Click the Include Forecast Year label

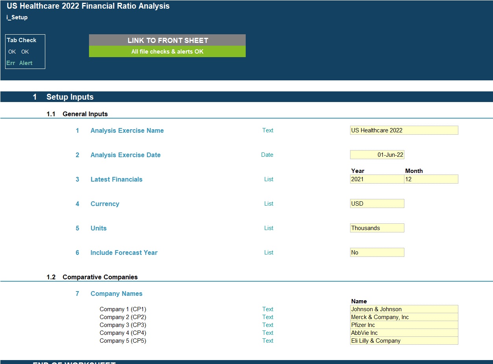[x=124, y=253]
